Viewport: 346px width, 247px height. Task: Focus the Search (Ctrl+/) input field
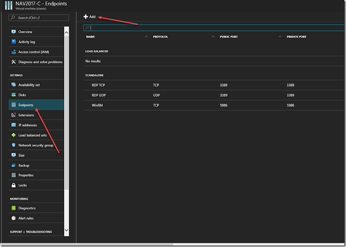(38, 18)
